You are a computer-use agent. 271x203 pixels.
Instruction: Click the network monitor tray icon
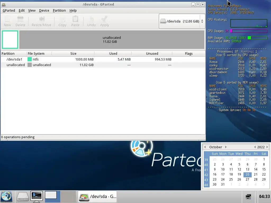(248, 197)
